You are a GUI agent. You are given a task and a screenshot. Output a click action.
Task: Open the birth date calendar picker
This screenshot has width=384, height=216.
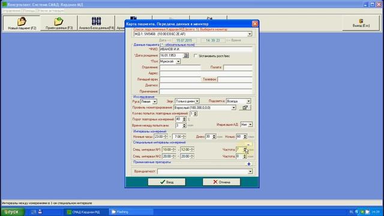186,56
